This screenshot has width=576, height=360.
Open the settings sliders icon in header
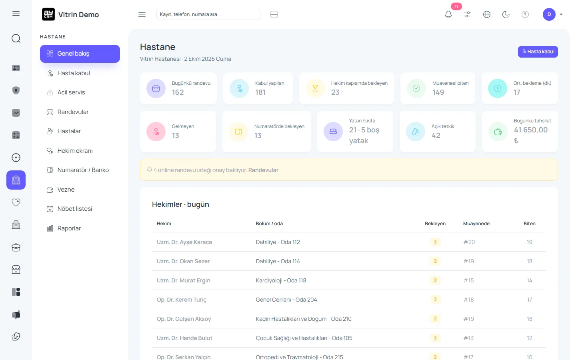tap(468, 14)
